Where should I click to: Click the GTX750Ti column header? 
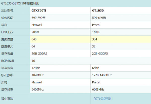pos(39,11)
